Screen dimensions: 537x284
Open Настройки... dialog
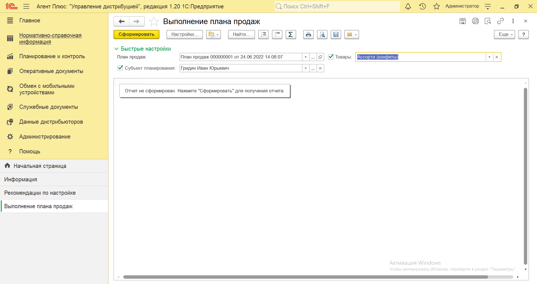click(x=185, y=34)
